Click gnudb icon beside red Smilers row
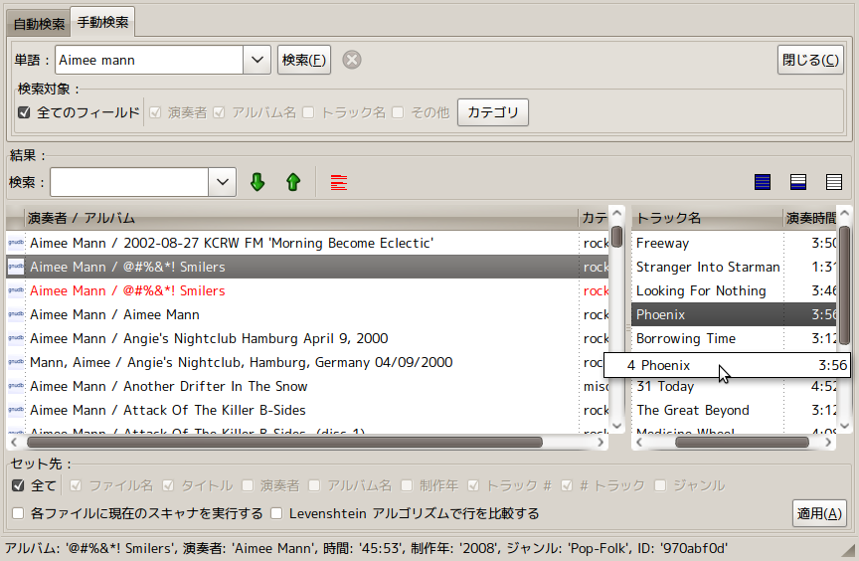The image size is (859, 561). click(x=16, y=290)
